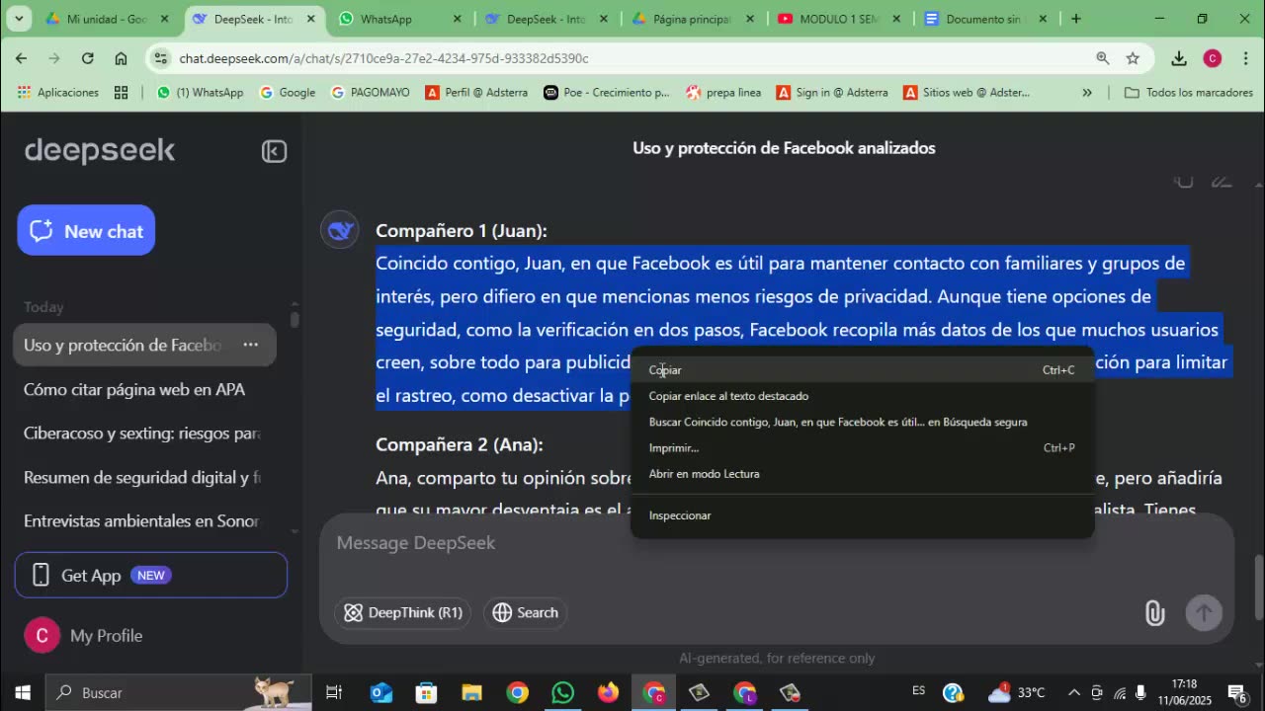Switch to the Mi unidad Google tab
The height and width of the screenshot is (711, 1265).
click(x=107, y=19)
